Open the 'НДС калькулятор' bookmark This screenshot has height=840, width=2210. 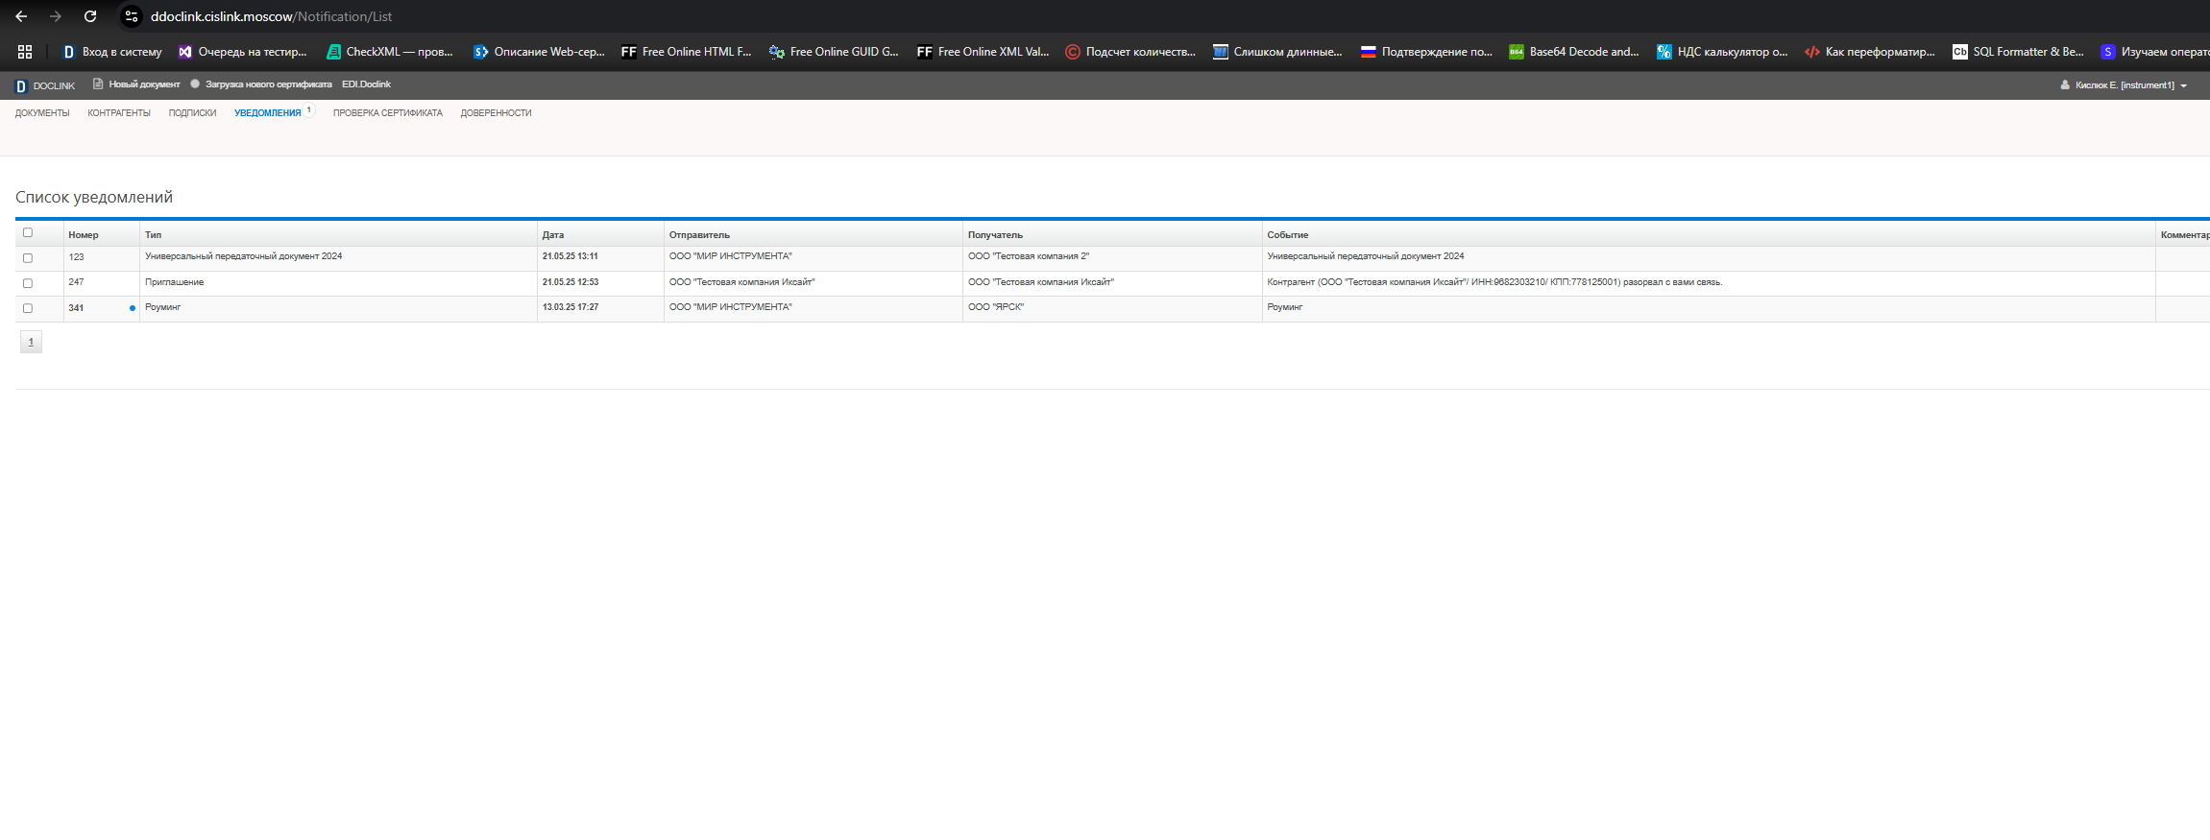[1722, 52]
